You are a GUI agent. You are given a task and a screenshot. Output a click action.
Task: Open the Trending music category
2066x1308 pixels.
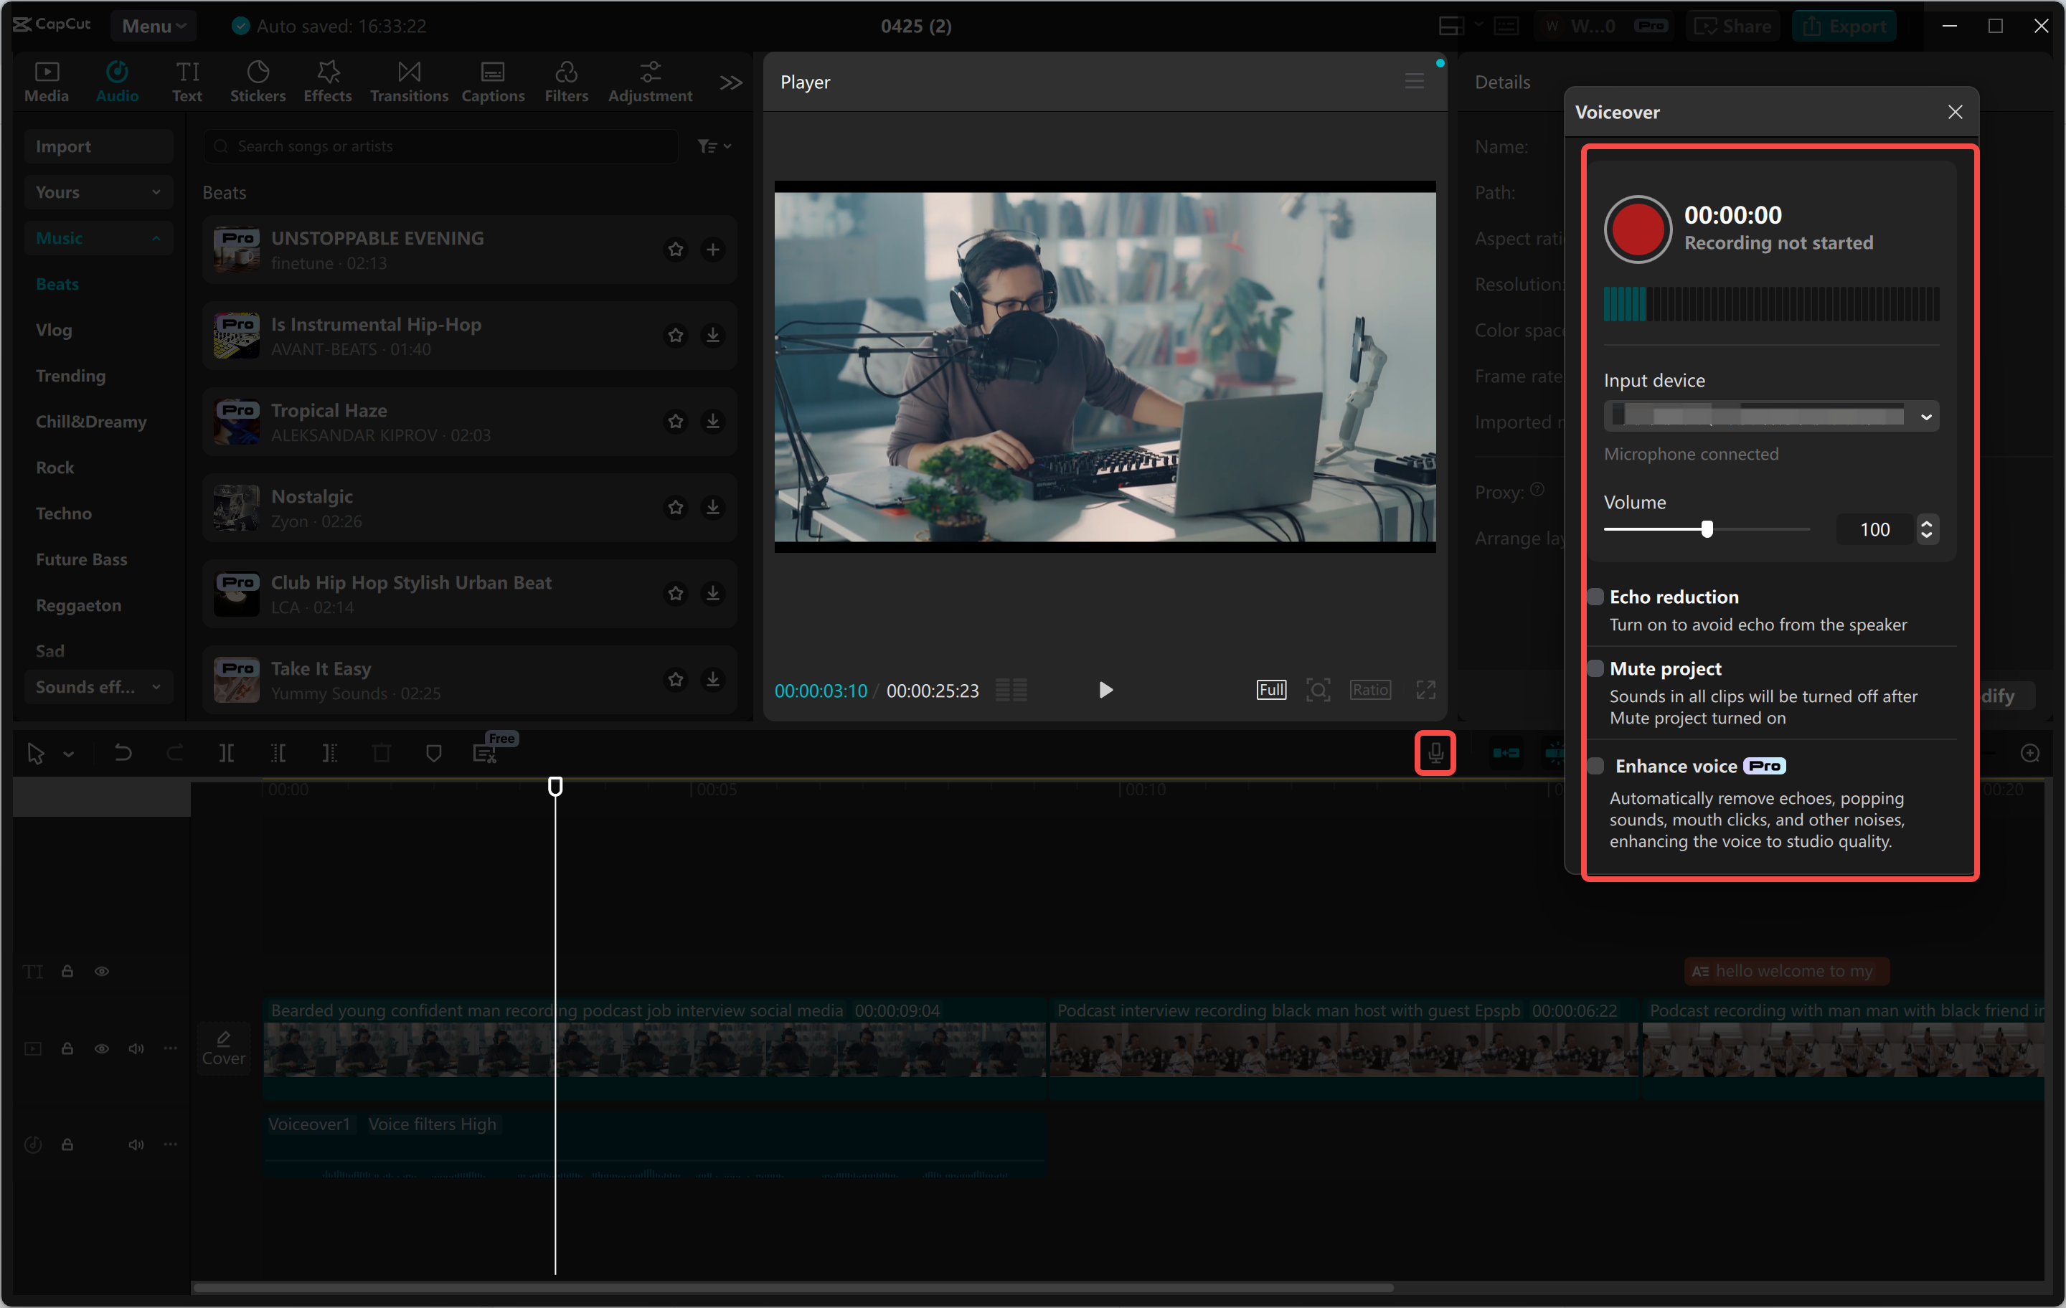71,375
